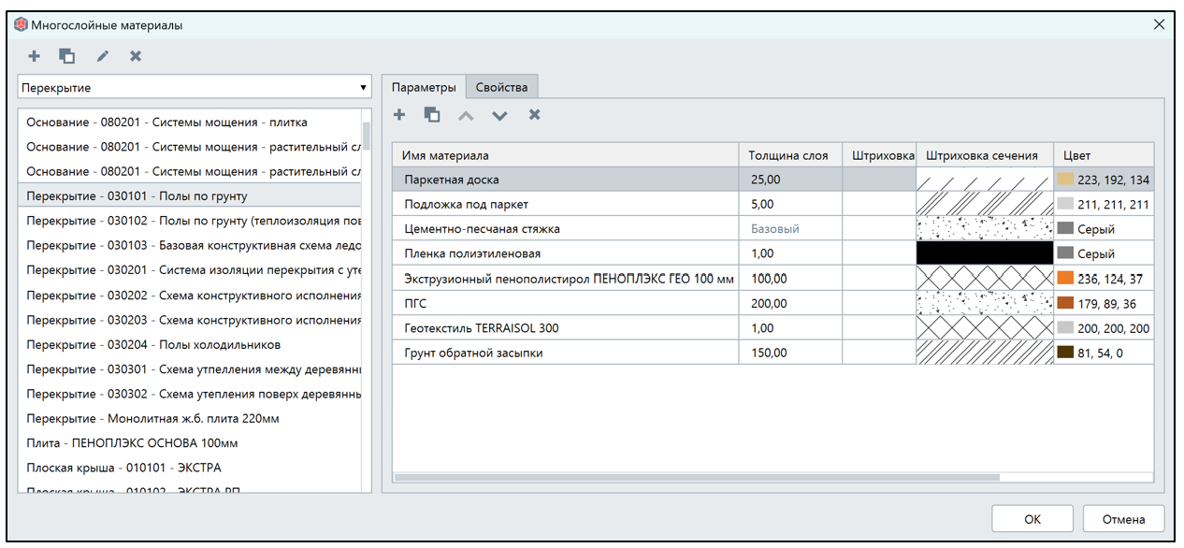Viewport: 1184px width, 548px height.
Task: Select Перекрытие - 030301 Схема утепления item
Action: pyautogui.click(x=190, y=369)
